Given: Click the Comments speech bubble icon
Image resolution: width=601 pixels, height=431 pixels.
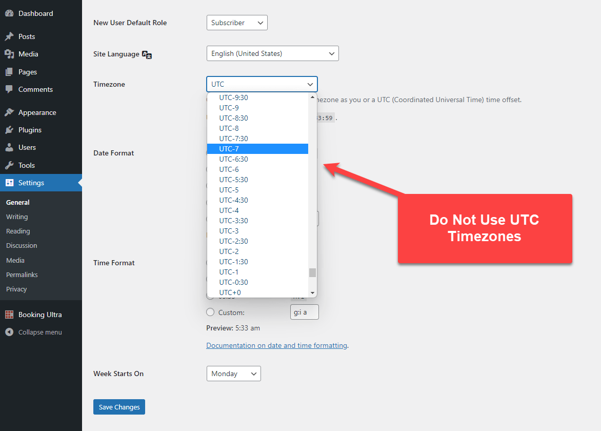Looking at the screenshot, I should pyautogui.click(x=9, y=89).
